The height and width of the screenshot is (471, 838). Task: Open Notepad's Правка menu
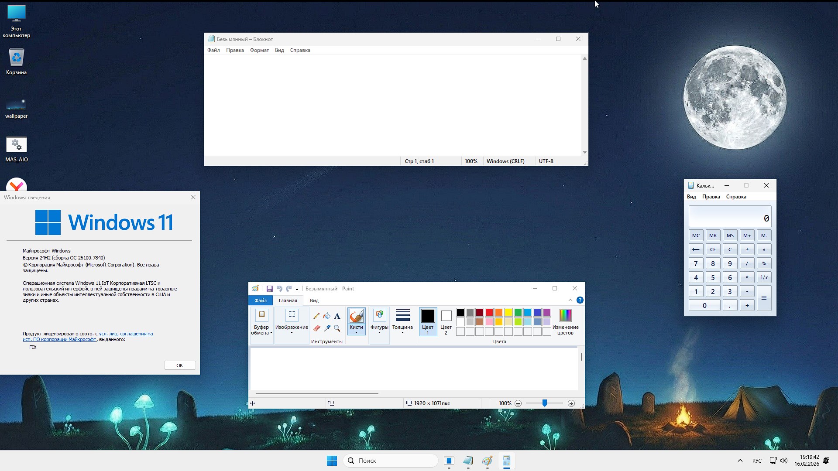click(x=235, y=50)
